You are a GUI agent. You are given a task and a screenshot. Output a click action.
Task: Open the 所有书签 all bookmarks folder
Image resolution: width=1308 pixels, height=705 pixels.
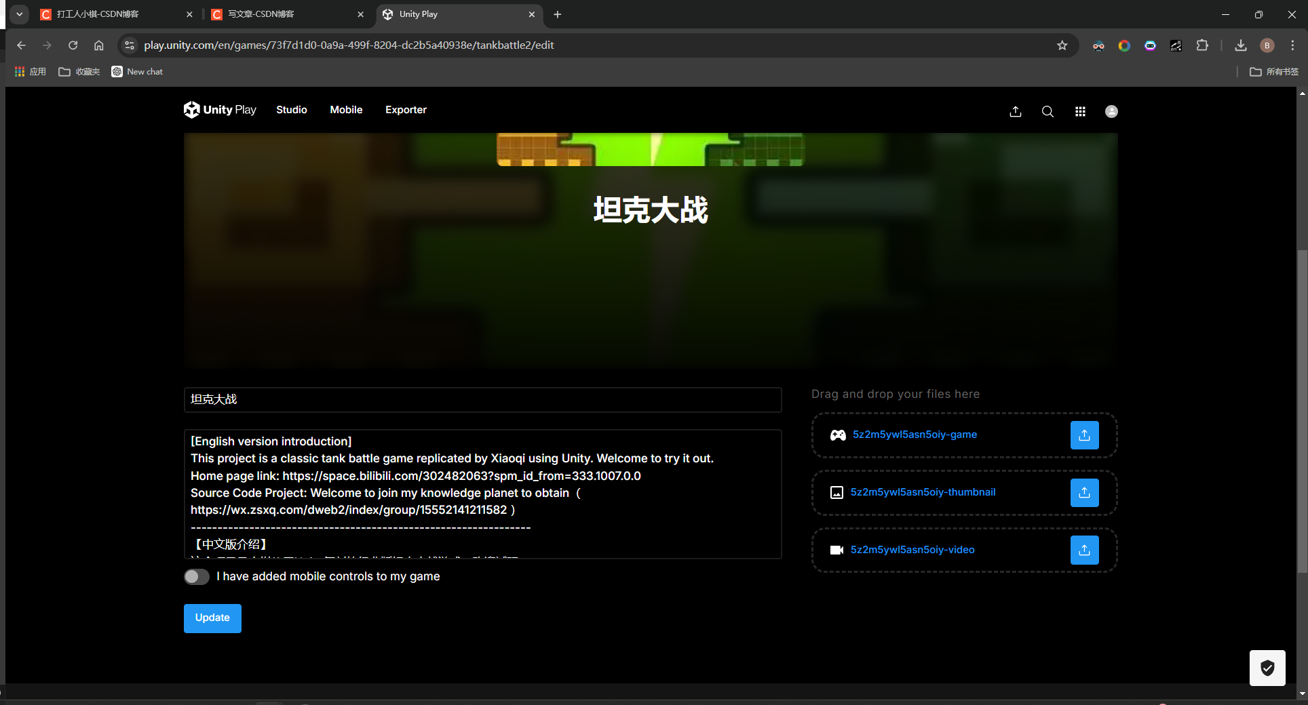tap(1273, 72)
